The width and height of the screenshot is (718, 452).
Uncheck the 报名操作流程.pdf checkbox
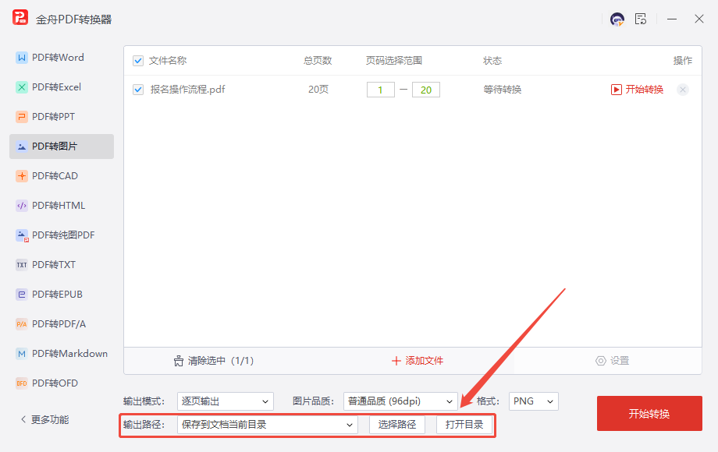pyautogui.click(x=138, y=90)
